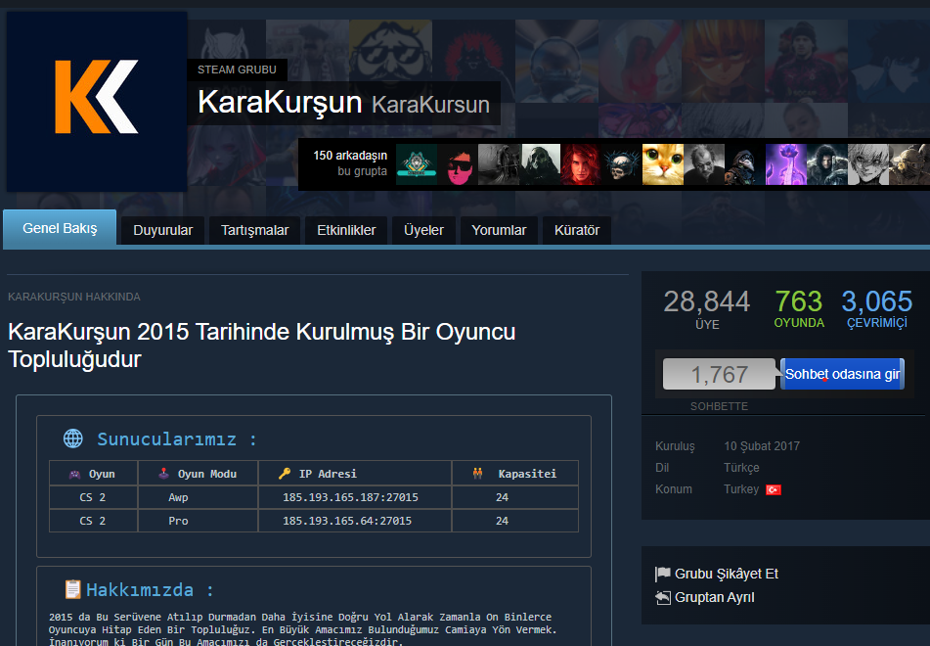Click the Sohbet odasına gir button

coord(842,374)
